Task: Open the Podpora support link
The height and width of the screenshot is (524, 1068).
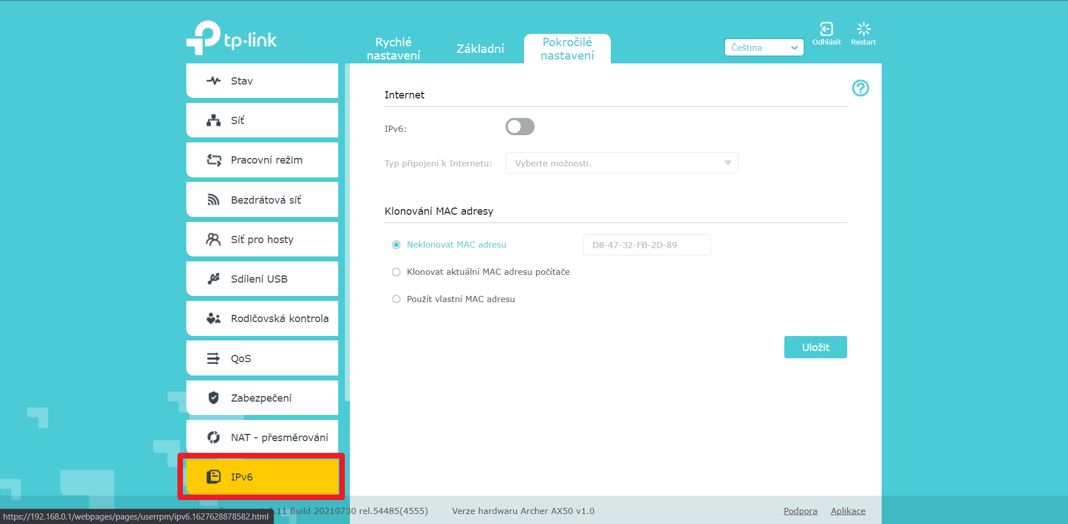Action: (800, 511)
